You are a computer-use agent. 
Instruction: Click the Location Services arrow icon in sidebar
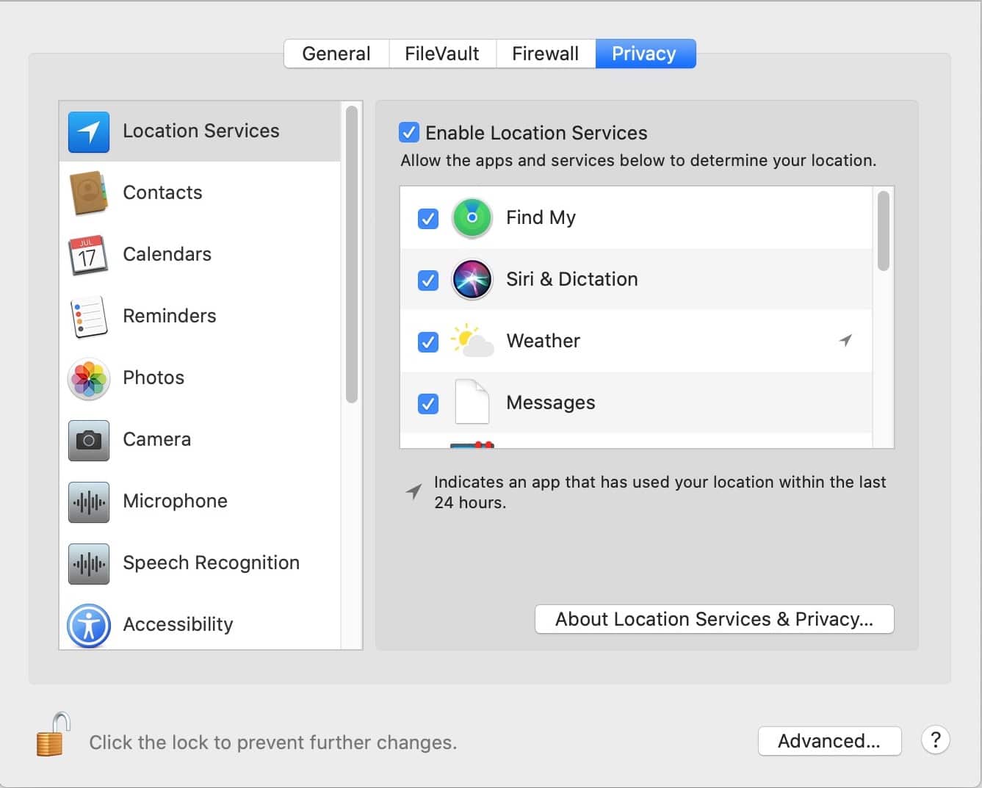pos(89,131)
